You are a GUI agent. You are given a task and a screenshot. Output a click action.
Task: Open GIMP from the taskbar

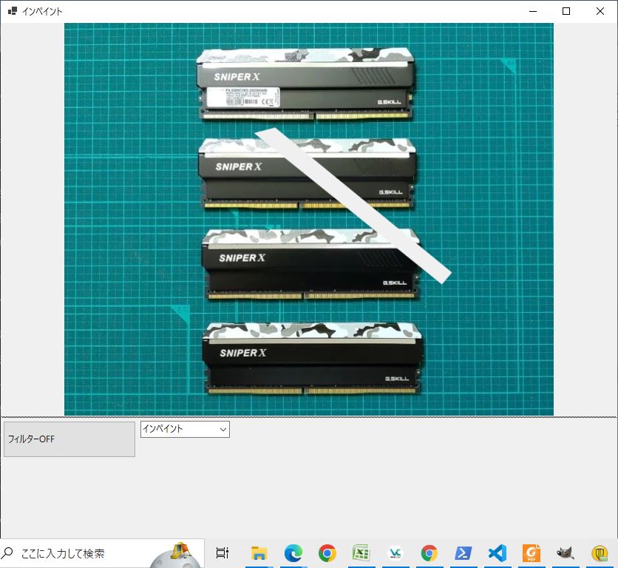566,553
